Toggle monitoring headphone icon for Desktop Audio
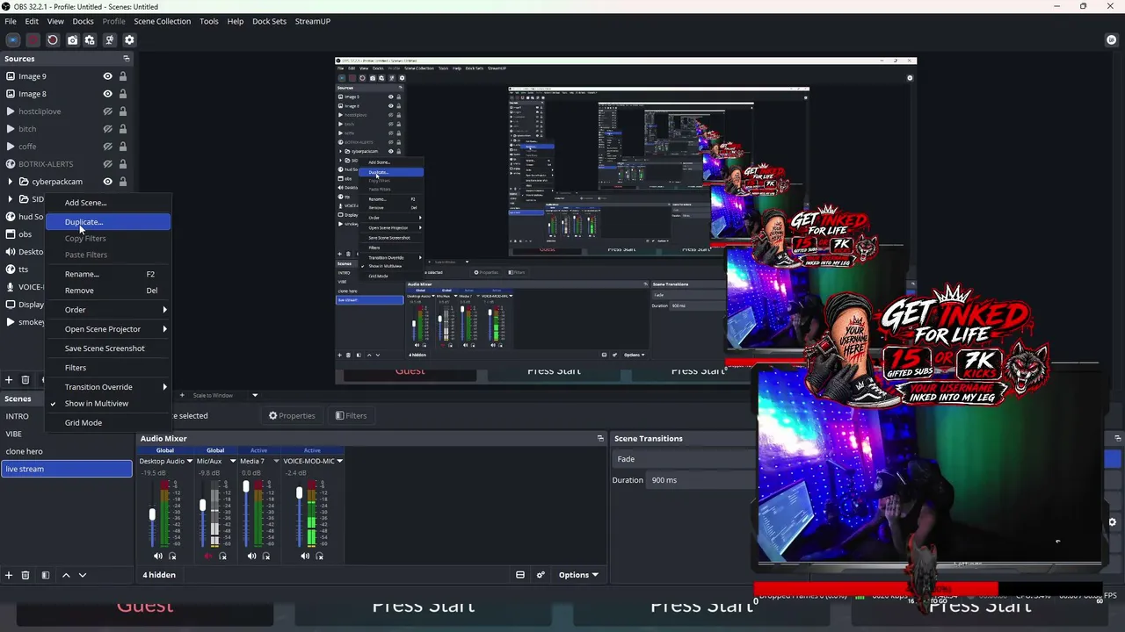 (x=172, y=556)
